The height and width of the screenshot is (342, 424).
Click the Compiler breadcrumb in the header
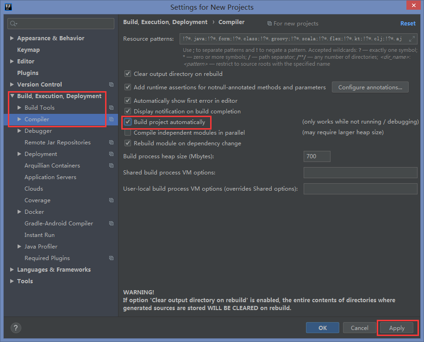coord(231,22)
